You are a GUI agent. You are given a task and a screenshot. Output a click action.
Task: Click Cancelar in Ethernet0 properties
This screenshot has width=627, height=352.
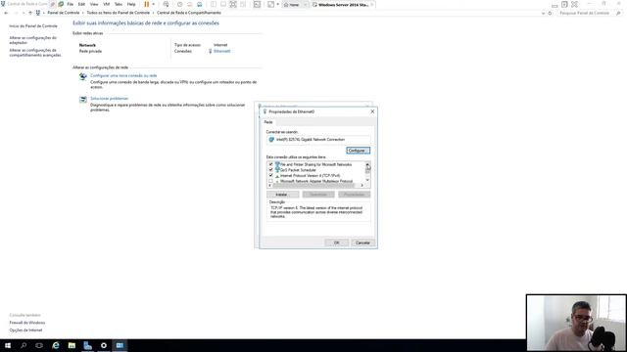pyautogui.click(x=362, y=242)
